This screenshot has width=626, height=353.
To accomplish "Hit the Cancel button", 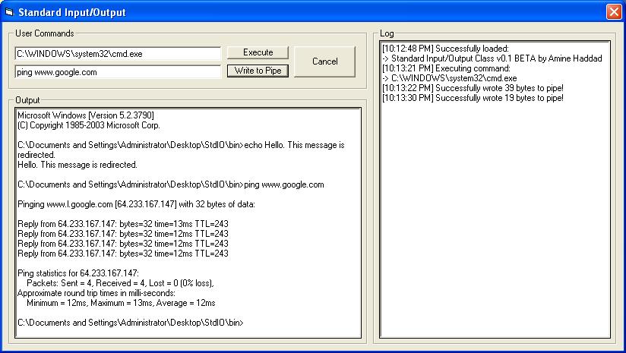I will (x=324, y=61).
